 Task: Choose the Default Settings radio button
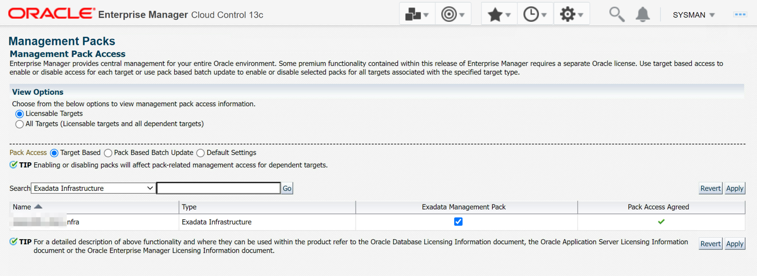(200, 153)
